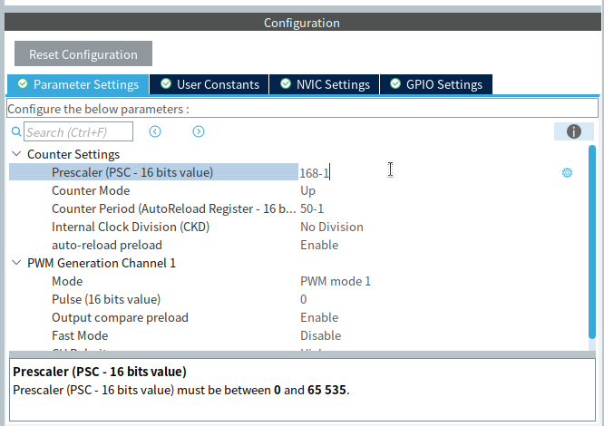Open the GPIO Settings tab

coord(436,84)
